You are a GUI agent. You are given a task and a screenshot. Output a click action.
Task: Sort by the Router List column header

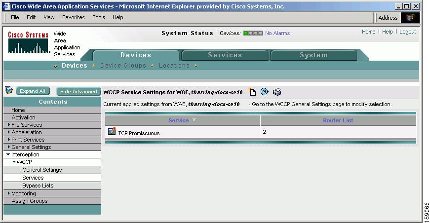338,120
